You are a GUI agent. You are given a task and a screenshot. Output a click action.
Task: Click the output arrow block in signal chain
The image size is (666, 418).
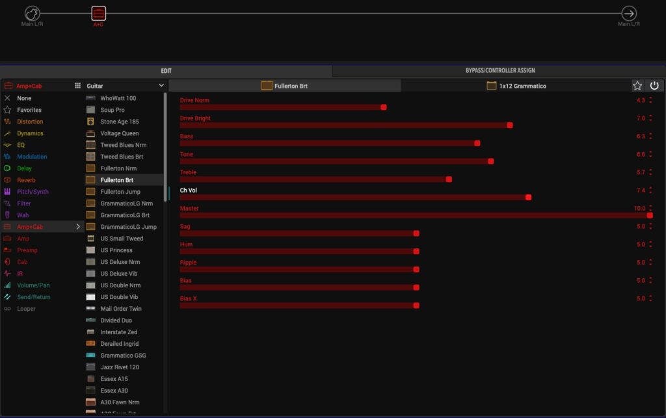pyautogui.click(x=629, y=13)
